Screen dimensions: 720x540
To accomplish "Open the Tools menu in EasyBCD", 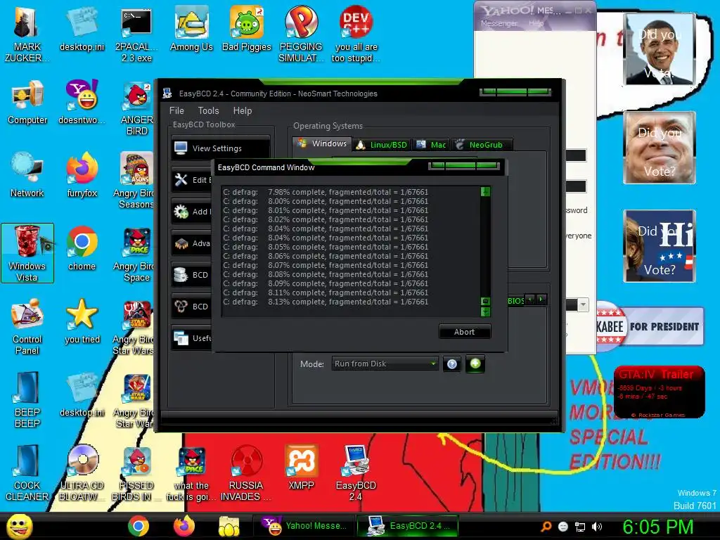I will (208, 110).
